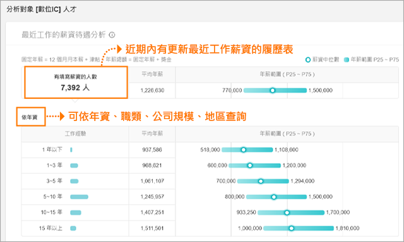
Task: Click average salary value 1,245,957
Action: coord(152,197)
